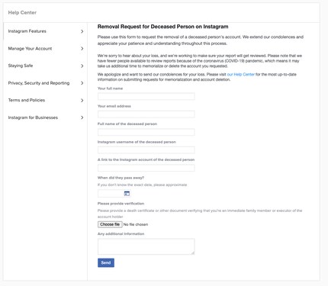Focus the Your full name field

coord(146,96)
